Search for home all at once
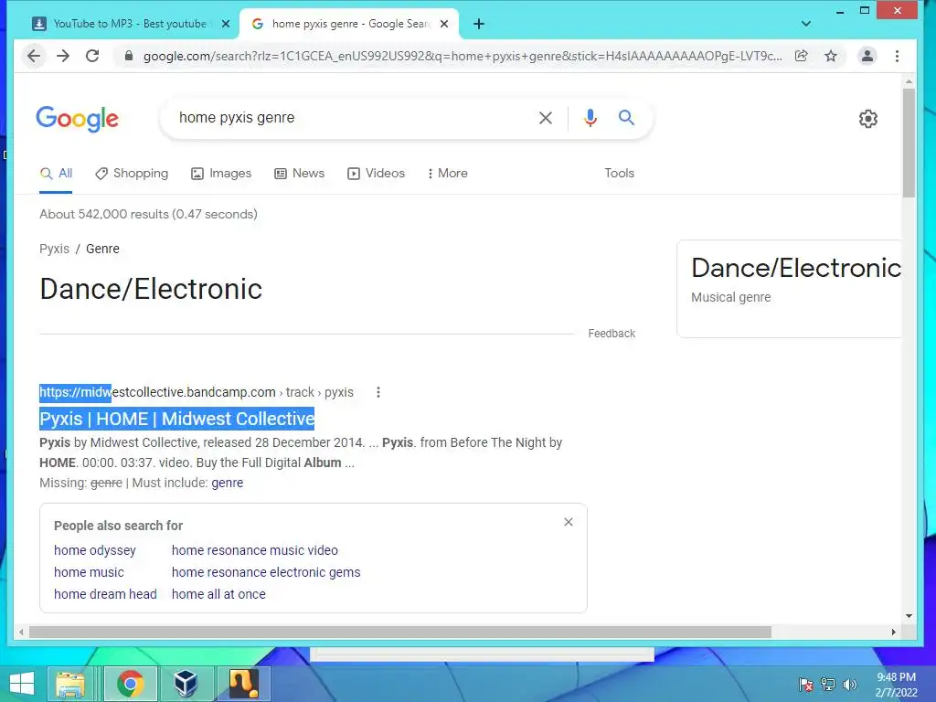This screenshot has height=702, width=936. point(219,594)
